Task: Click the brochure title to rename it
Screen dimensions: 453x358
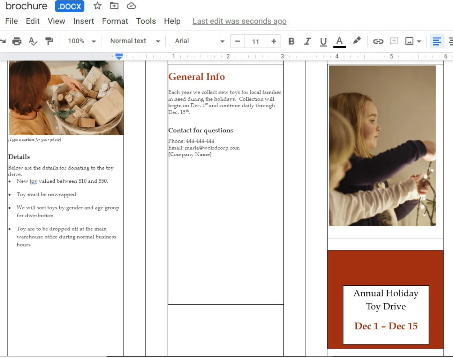Action: 26,6
